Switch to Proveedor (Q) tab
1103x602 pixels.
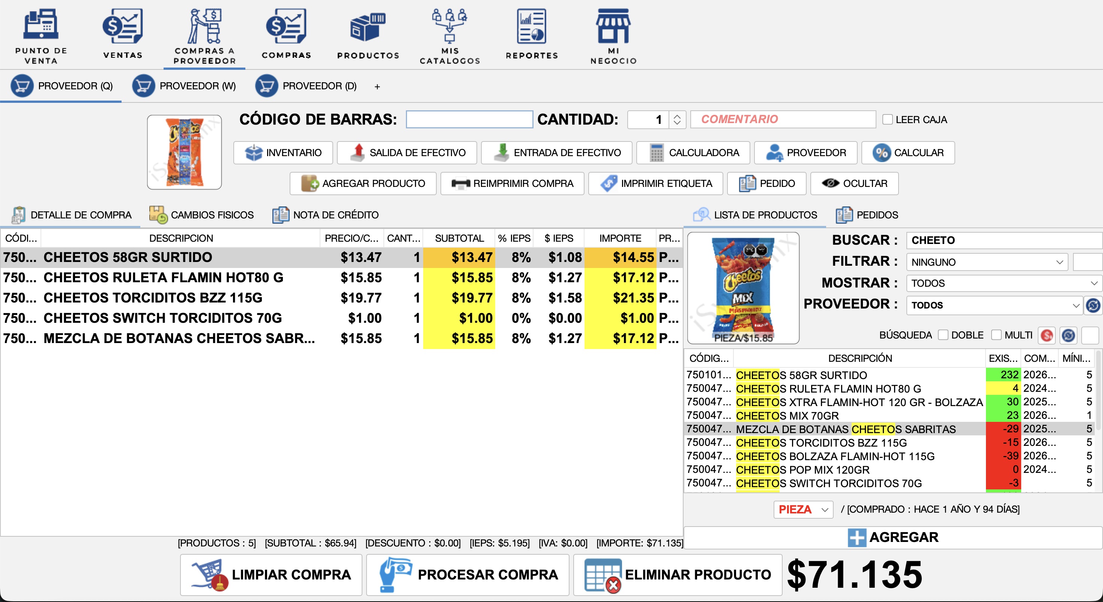click(61, 86)
